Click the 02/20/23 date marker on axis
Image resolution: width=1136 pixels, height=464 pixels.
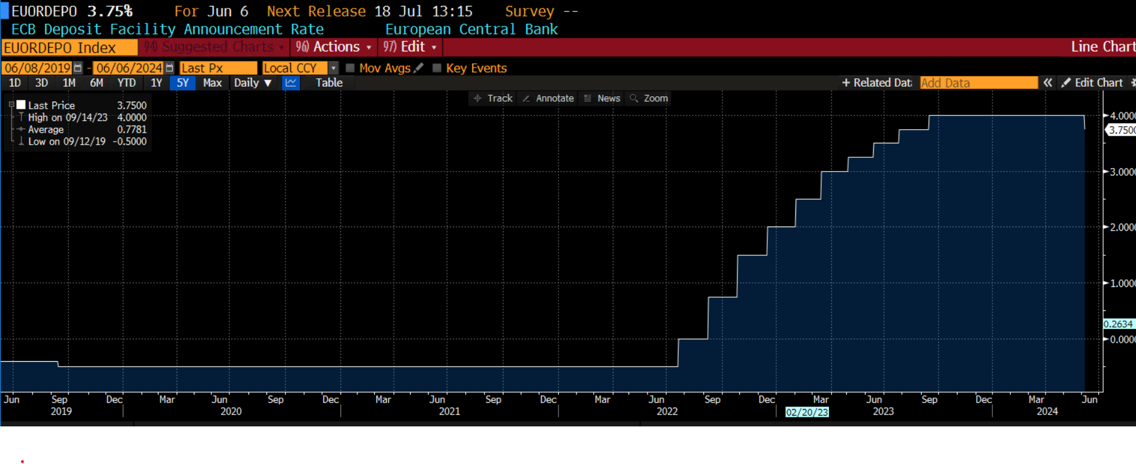click(x=807, y=412)
